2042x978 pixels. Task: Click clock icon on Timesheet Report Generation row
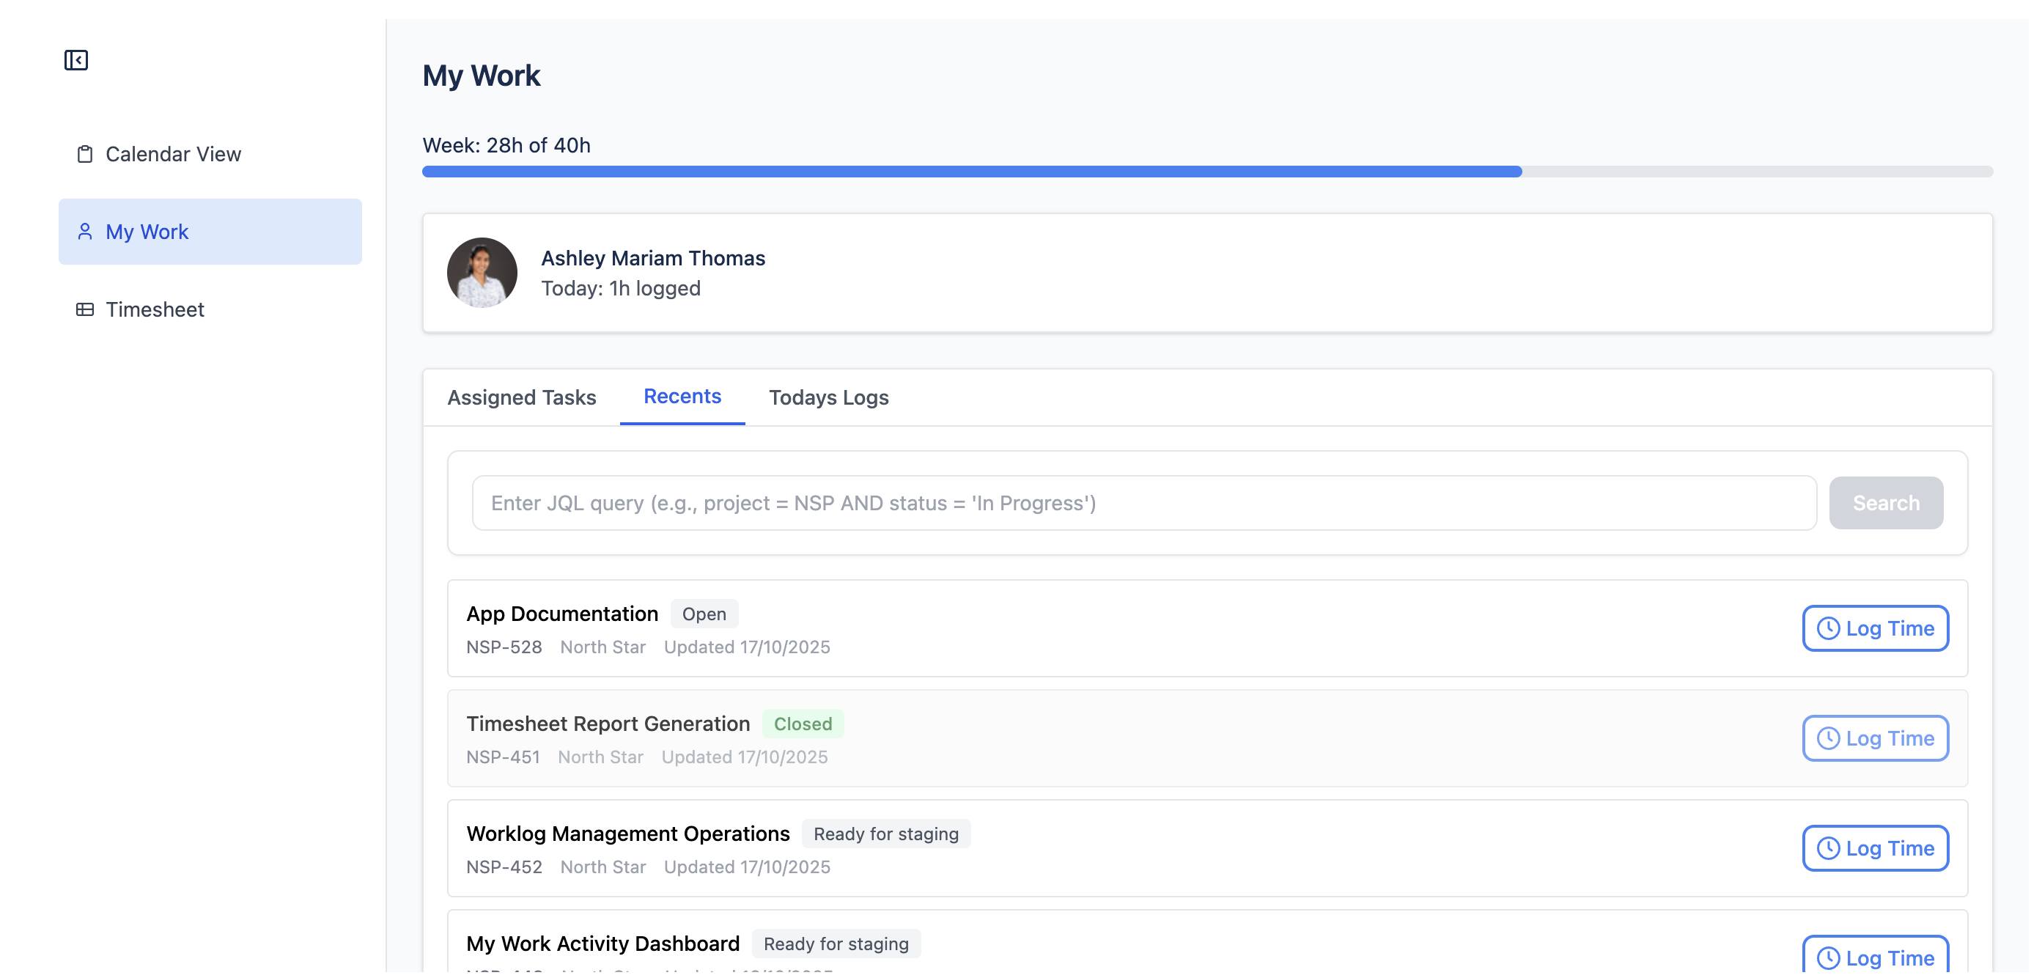click(x=1827, y=738)
